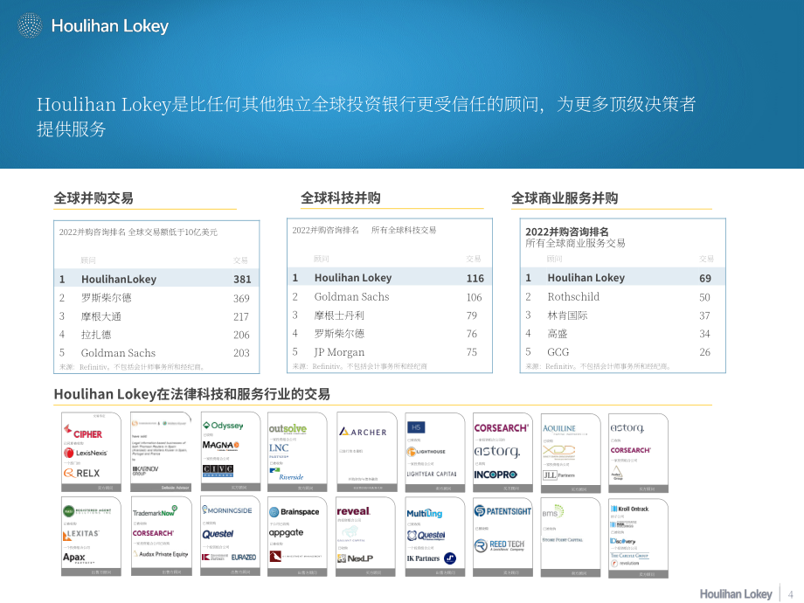Image resolution: width=804 pixels, height=603 pixels.
Task: Select the MAGNA logo
Action: point(220,445)
